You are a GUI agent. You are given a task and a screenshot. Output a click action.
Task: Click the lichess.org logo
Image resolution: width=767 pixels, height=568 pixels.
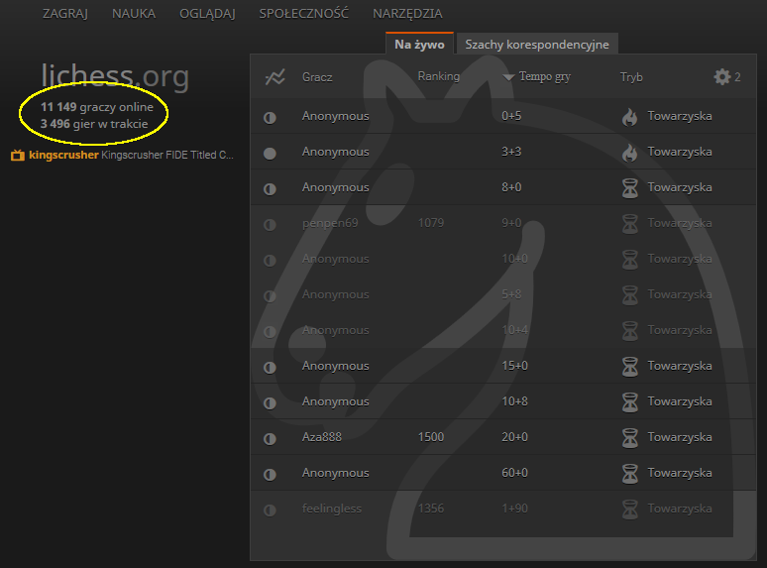click(115, 76)
